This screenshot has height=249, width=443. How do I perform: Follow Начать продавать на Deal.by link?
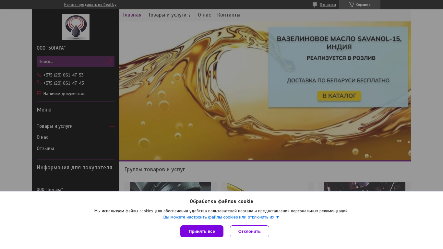[90, 5]
